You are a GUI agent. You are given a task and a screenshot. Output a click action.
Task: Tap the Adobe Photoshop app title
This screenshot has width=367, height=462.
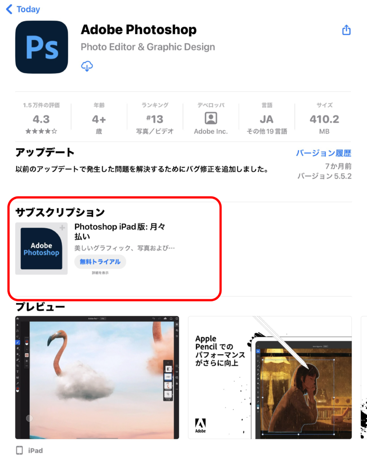(139, 29)
